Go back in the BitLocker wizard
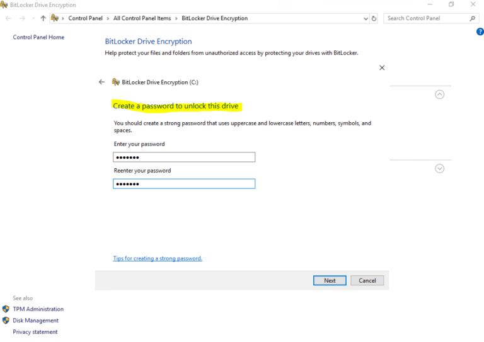The width and height of the screenshot is (484, 342). tap(101, 82)
